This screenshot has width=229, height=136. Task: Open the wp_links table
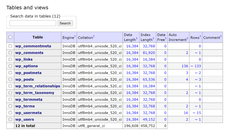click(24, 59)
